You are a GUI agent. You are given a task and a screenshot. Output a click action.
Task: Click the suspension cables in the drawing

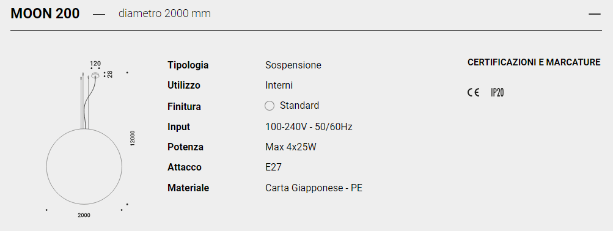coord(86,101)
